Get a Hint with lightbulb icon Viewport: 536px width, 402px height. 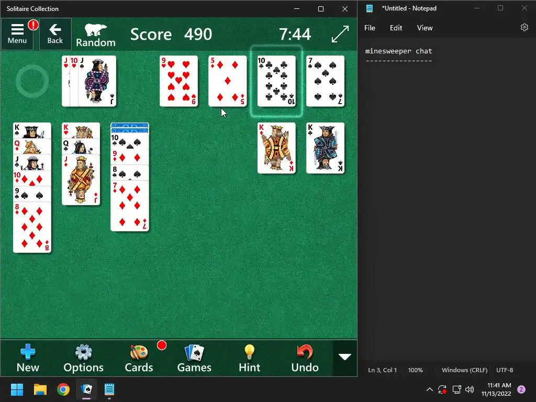pyautogui.click(x=250, y=358)
